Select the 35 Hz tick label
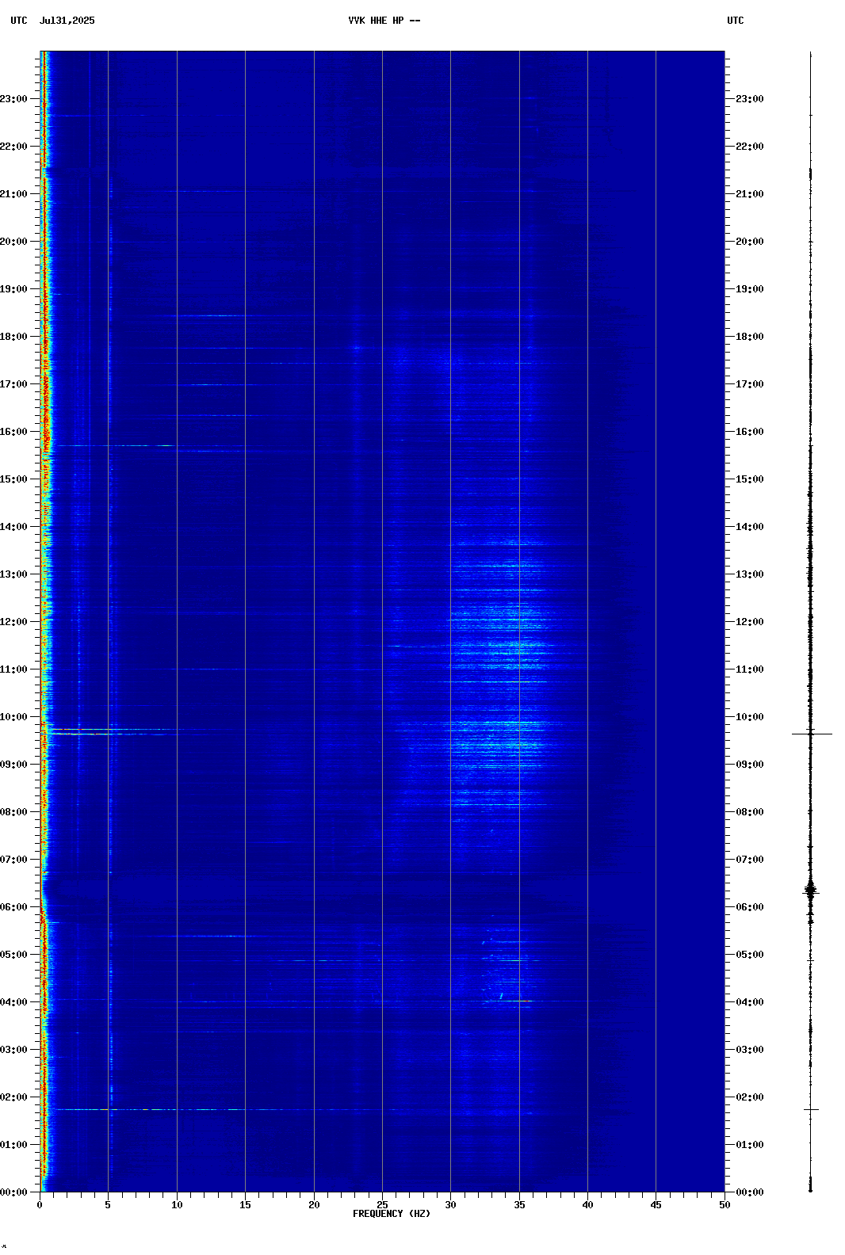 [x=519, y=1205]
